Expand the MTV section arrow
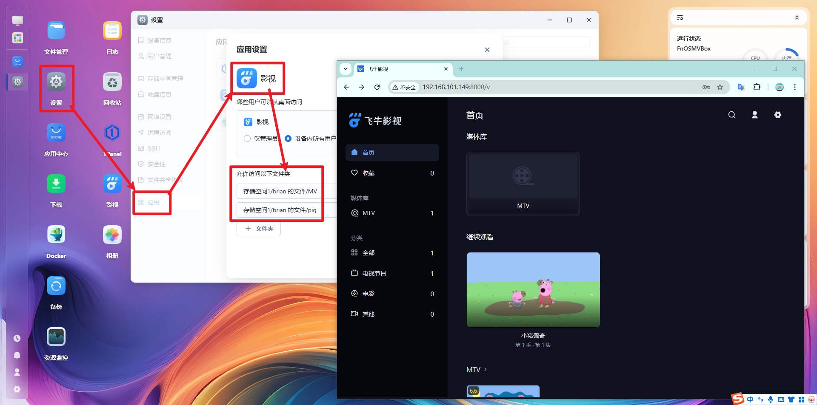The height and width of the screenshot is (405, 817). (486, 369)
